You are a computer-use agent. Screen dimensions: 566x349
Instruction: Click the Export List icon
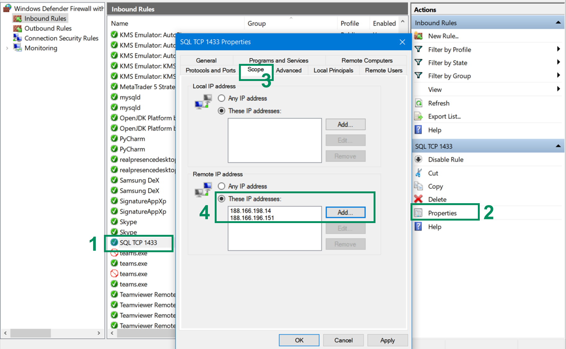(418, 116)
